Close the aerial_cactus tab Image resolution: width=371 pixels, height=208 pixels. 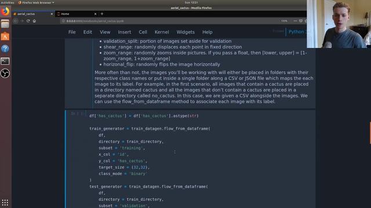click(52, 14)
